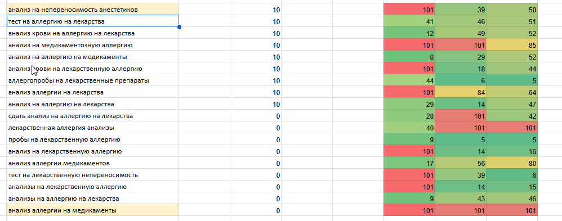Click cell 'сдать анализ на аллергию на лекарства'

[92, 116]
